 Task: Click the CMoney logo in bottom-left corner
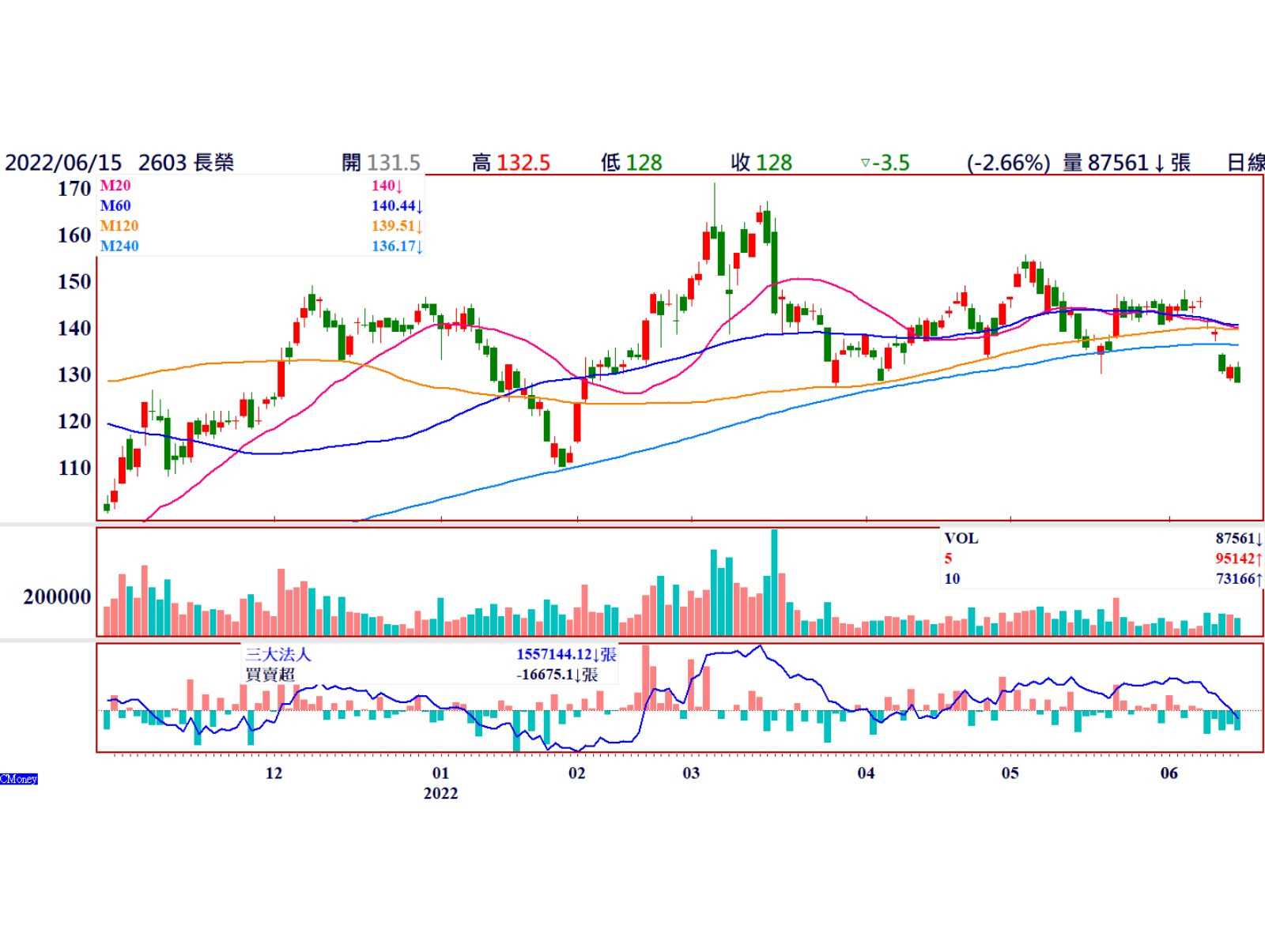[x=19, y=779]
